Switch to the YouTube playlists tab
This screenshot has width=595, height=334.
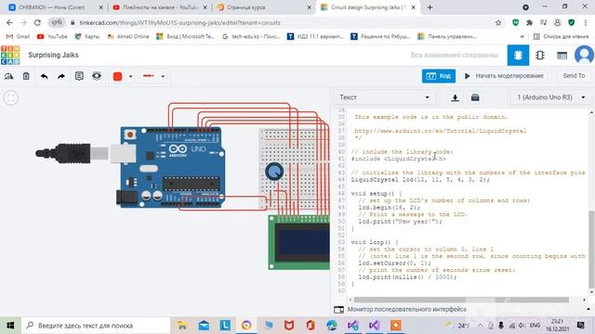point(159,7)
